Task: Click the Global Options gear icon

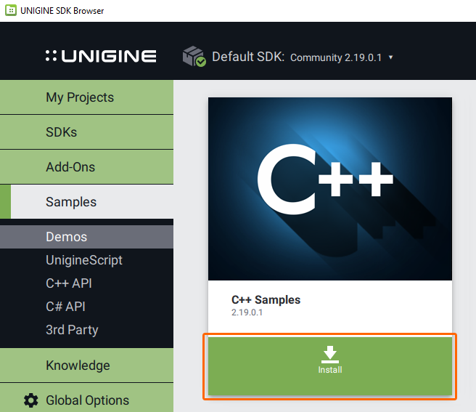Action: click(x=31, y=400)
